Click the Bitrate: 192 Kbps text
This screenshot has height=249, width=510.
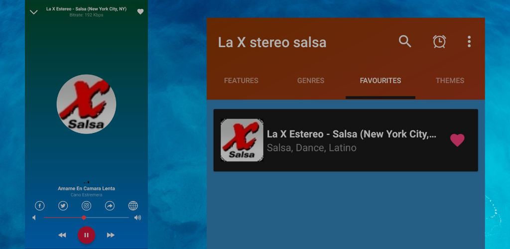point(86,15)
